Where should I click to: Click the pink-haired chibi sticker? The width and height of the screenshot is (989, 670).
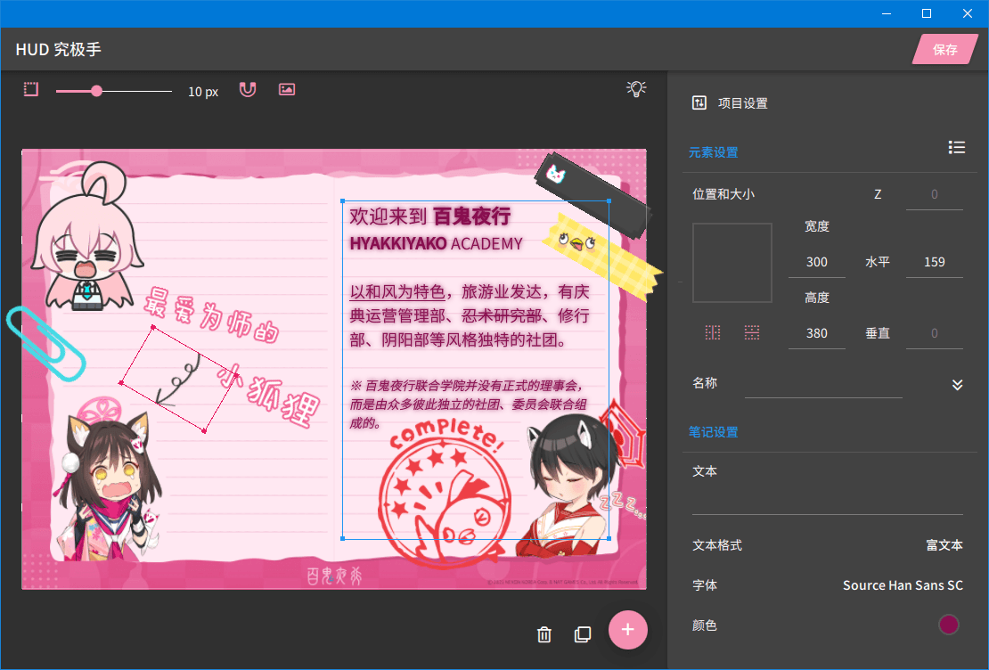(x=86, y=237)
